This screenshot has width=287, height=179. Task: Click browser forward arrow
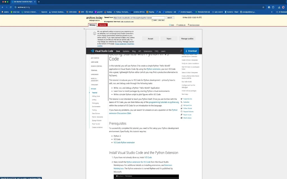(7, 7)
